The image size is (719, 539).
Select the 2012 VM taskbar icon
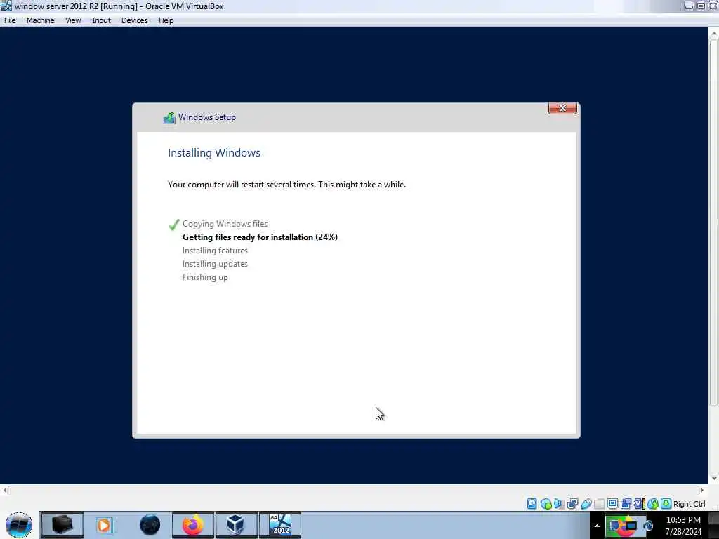(280, 525)
